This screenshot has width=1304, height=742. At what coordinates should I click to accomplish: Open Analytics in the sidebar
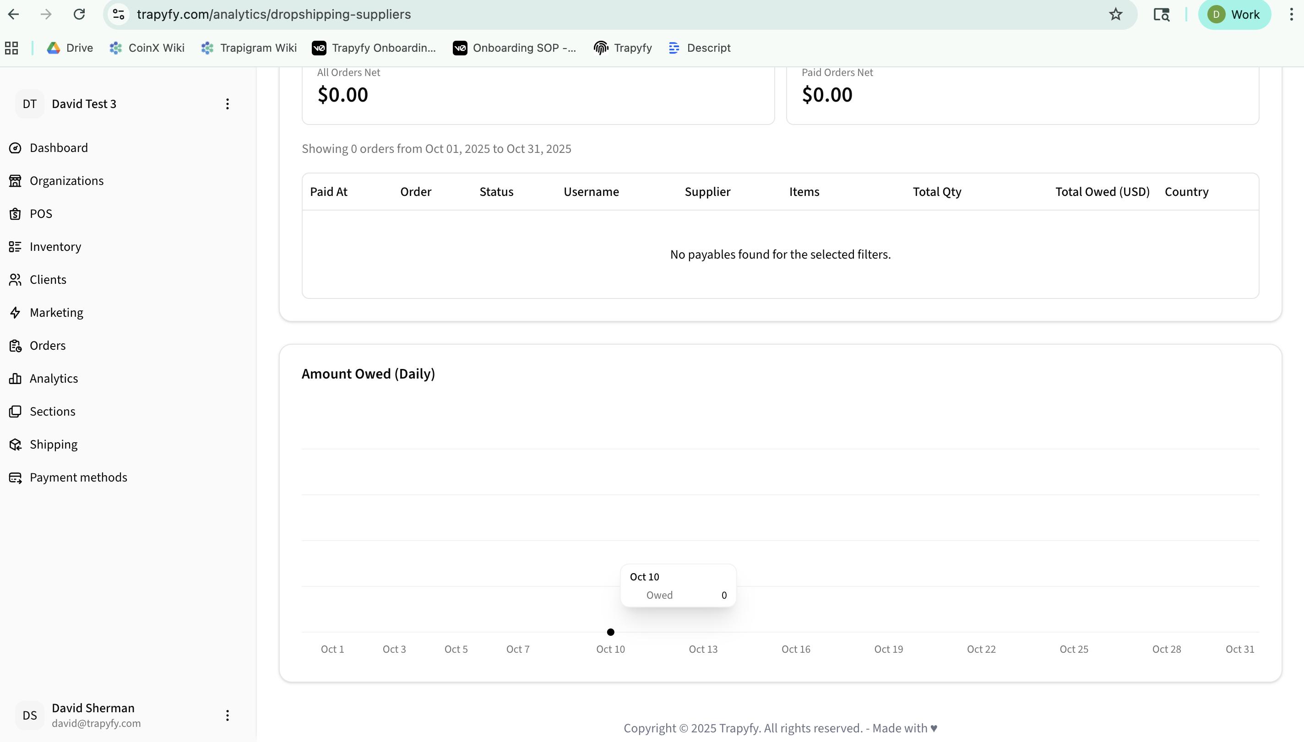point(54,379)
